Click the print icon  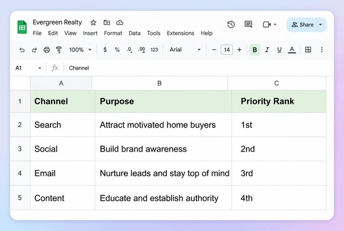pos(46,50)
